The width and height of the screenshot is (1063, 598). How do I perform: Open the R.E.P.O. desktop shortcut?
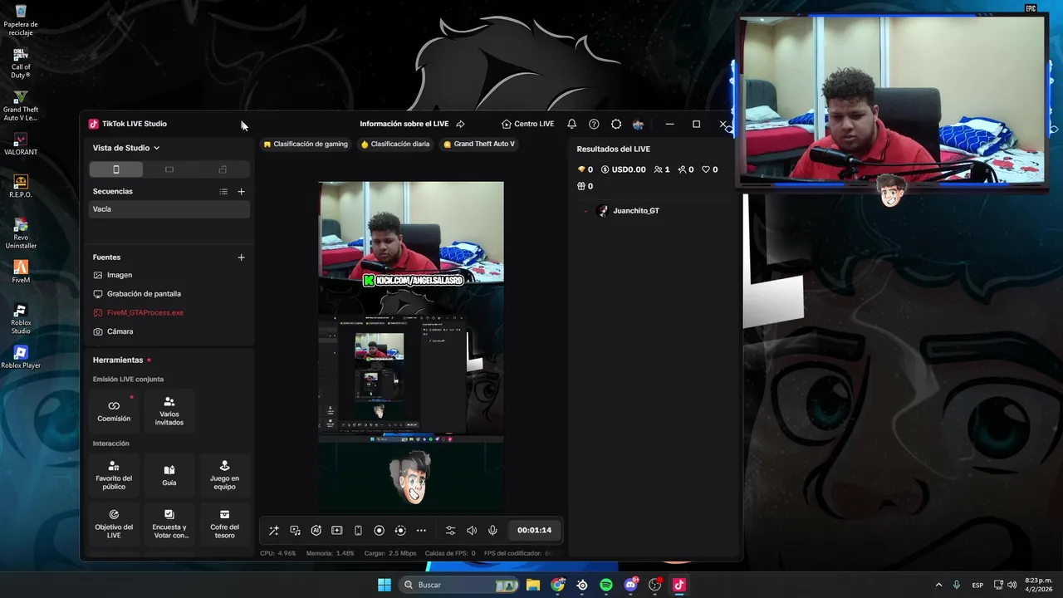[21, 185]
